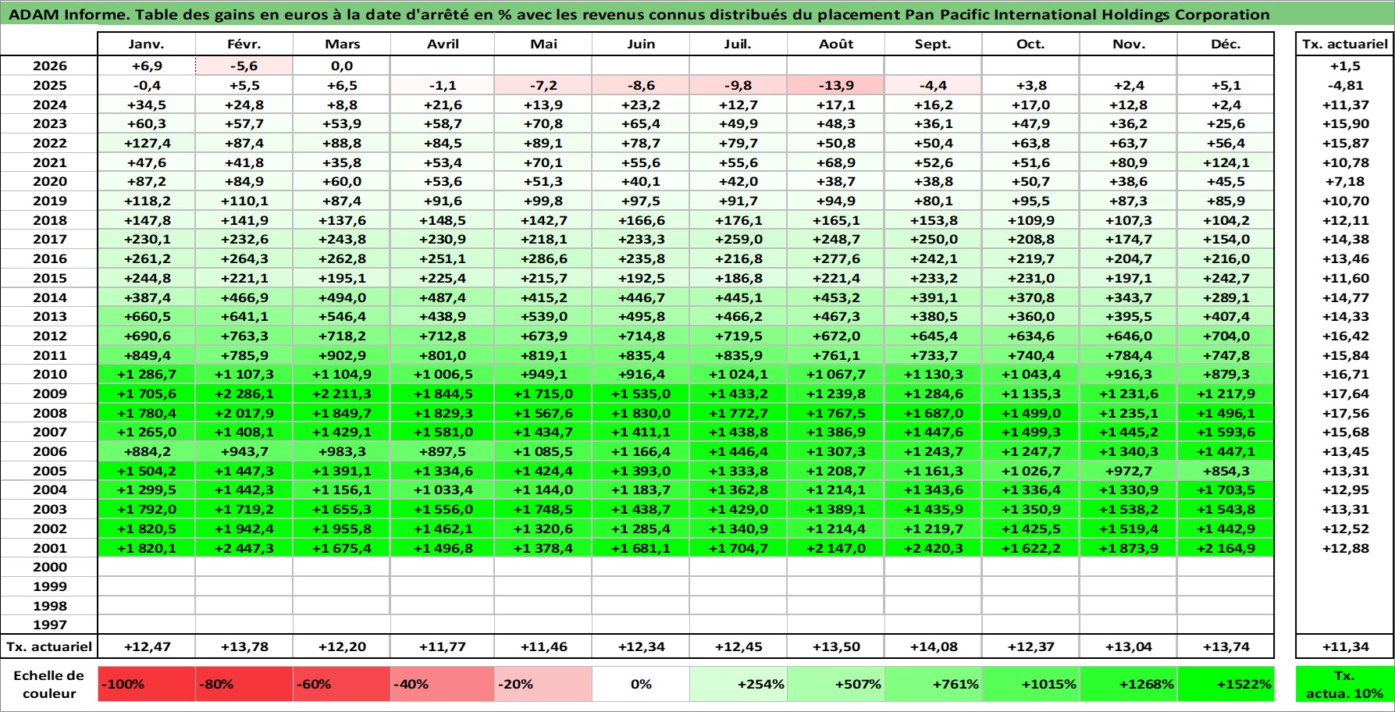Select the +2 447,3 cell in 2001
Viewport: 1395px width, 712px height.
coord(244,548)
